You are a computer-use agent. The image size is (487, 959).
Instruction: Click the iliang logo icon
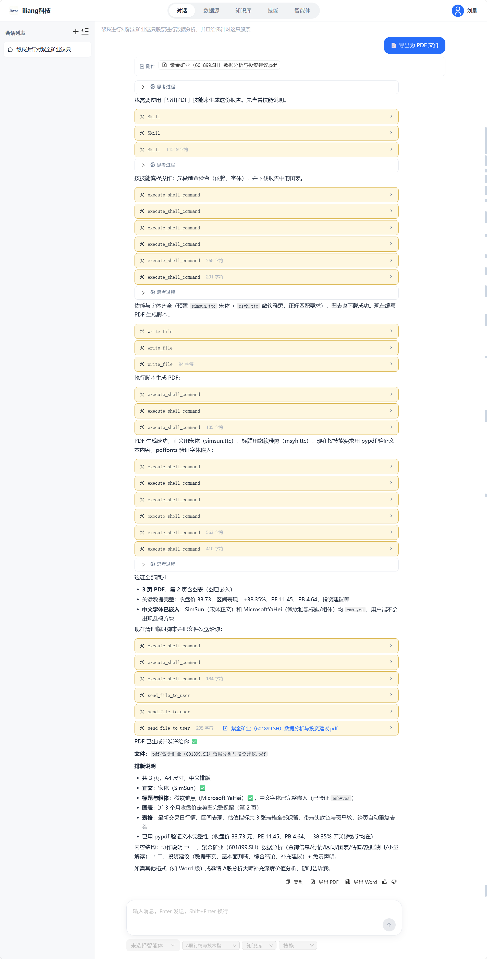(13, 10)
